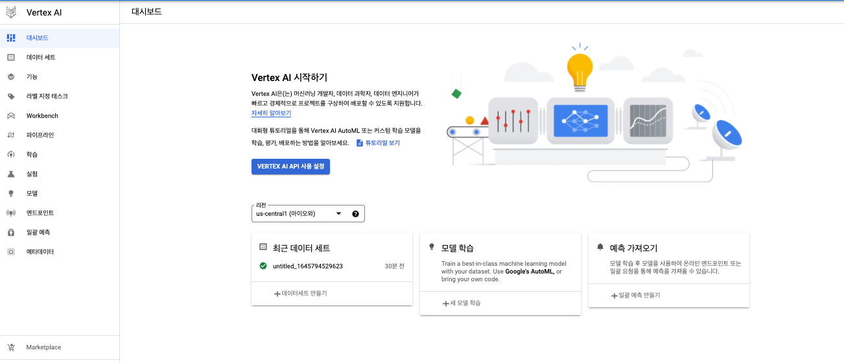
Task: Click the 최근 데이터 세트 heading
Action: [302, 248]
